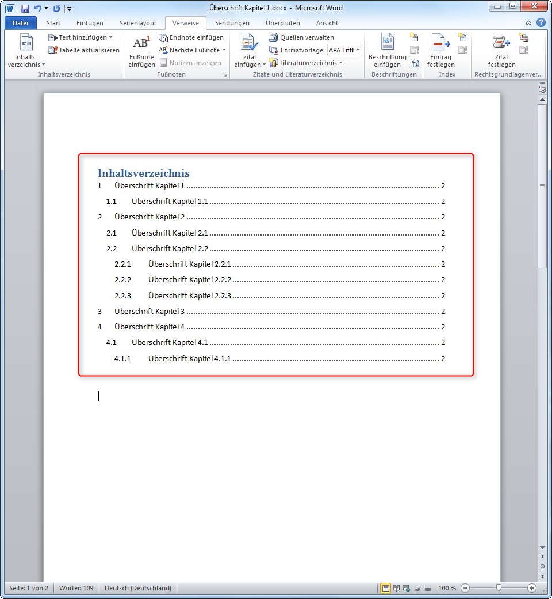Expand the Fußnoten dialog launcher arrow
Image resolution: width=552 pixels, height=599 pixels.
pyautogui.click(x=225, y=75)
